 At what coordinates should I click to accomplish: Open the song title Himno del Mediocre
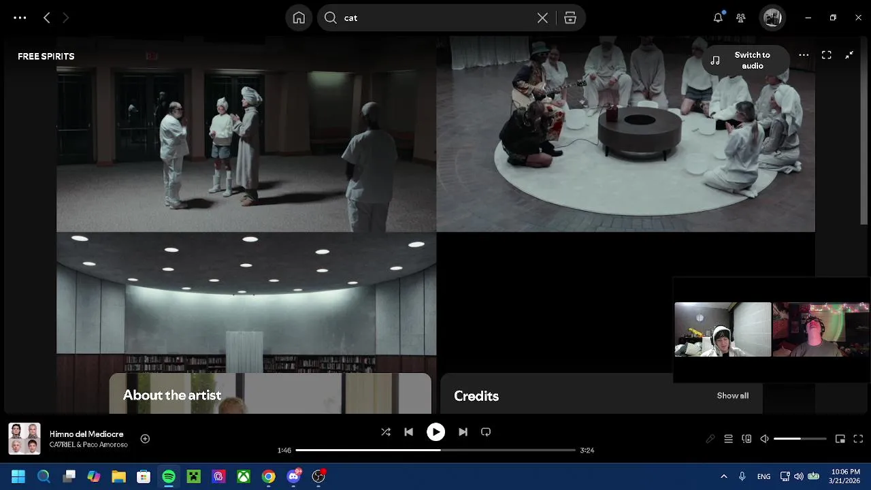click(86, 434)
